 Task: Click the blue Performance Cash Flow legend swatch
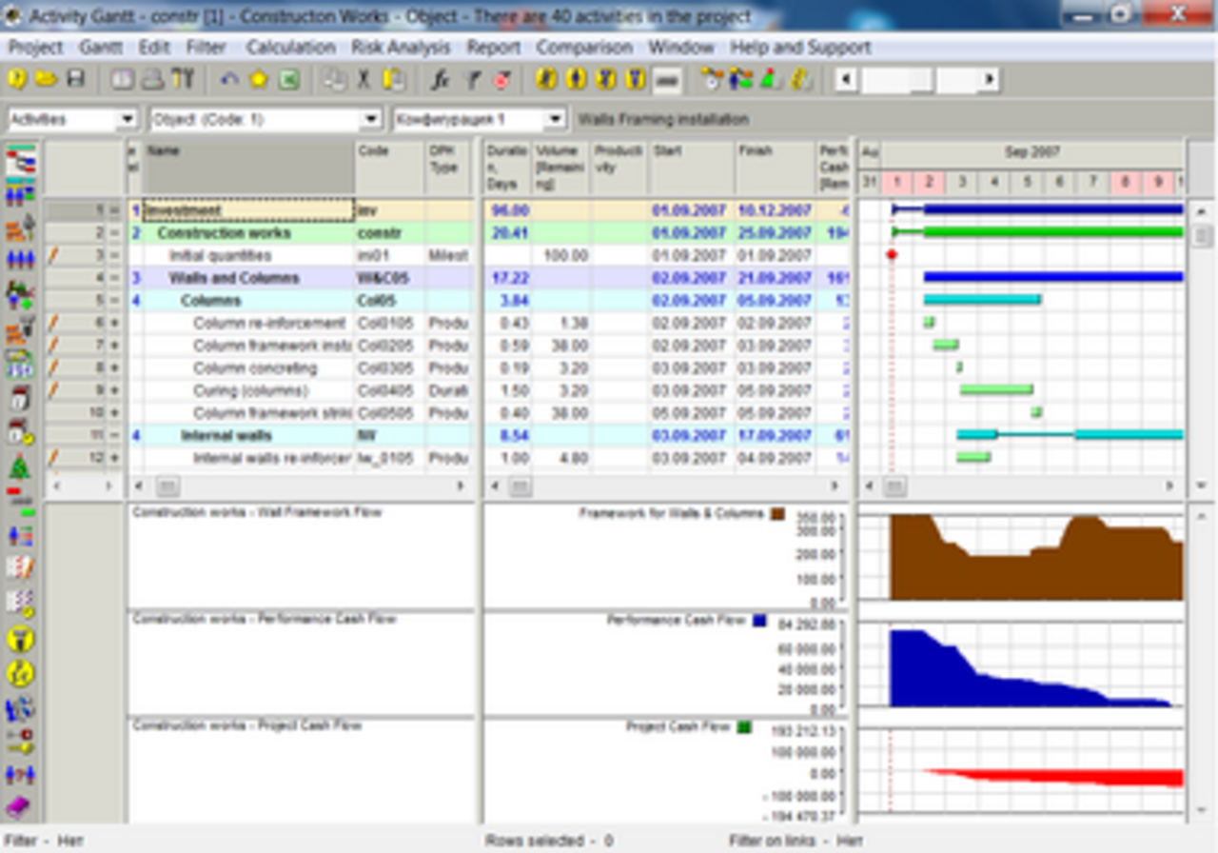click(x=759, y=621)
